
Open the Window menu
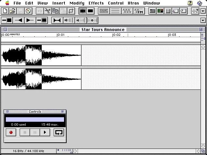point(152,3)
